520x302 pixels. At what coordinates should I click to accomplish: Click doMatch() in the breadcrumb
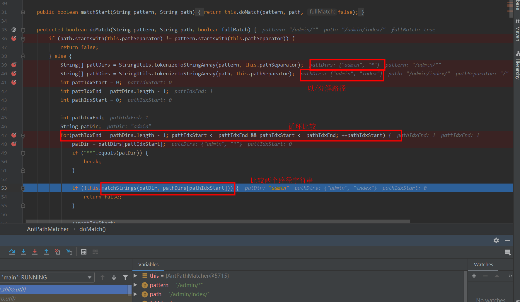(x=93, y=229)
